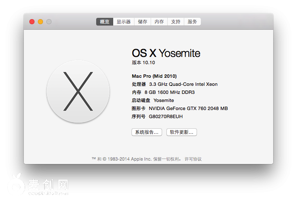This screenshot has width=297, height=198.
Task: Open the 许可协议 license agreement link
Action: [193, 159]
